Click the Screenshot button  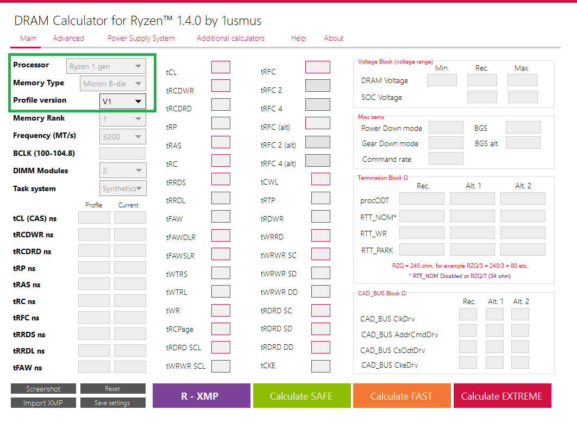click(x=43, y=389)
